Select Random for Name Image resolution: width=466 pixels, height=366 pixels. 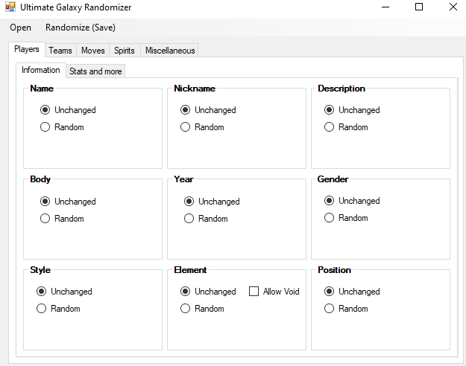click(x=45, y=127)
